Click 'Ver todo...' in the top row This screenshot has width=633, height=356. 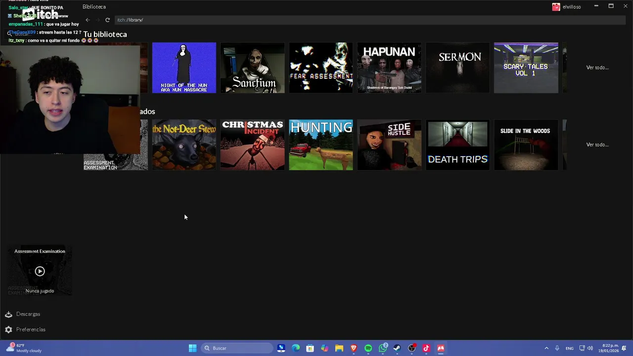coord(597,68)
